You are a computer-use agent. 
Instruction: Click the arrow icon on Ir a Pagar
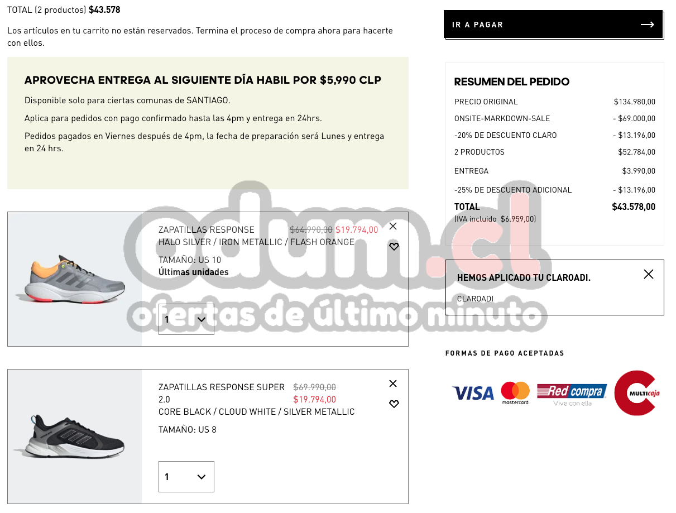coord(647,25)
